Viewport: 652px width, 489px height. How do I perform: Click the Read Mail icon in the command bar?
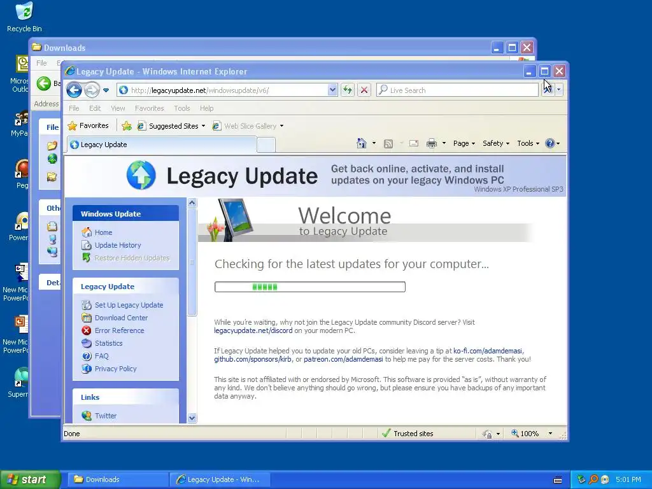(x=414, y=143)
